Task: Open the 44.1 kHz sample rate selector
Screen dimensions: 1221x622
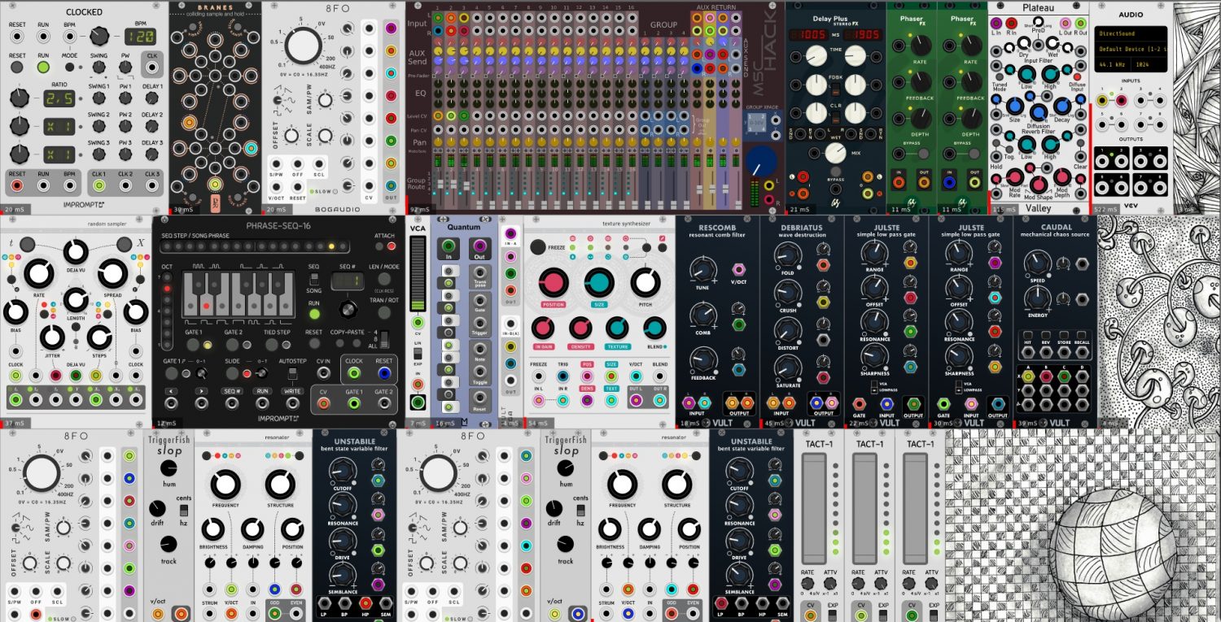Action: click(1112, 63)
